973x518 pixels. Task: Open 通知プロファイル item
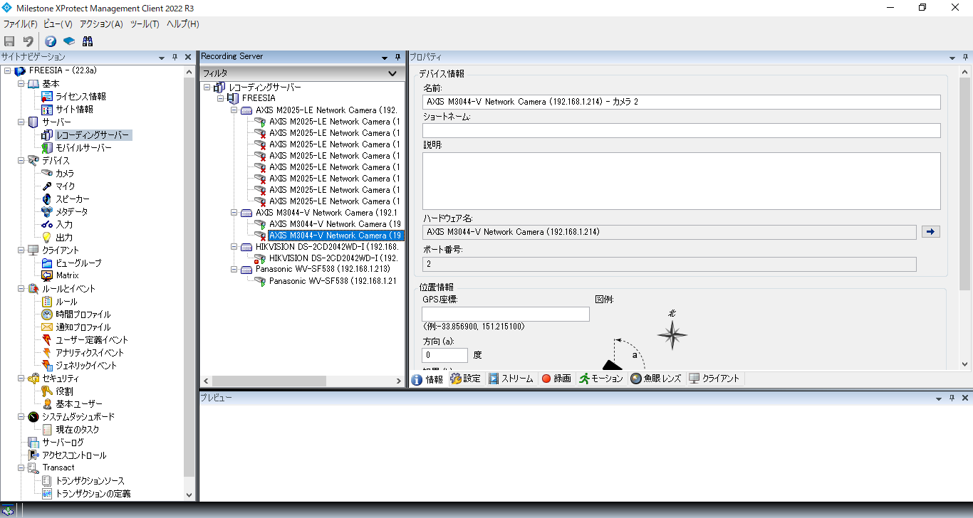point(83,327)
